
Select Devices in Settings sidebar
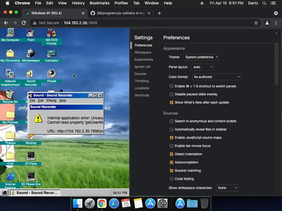(140, 74)
